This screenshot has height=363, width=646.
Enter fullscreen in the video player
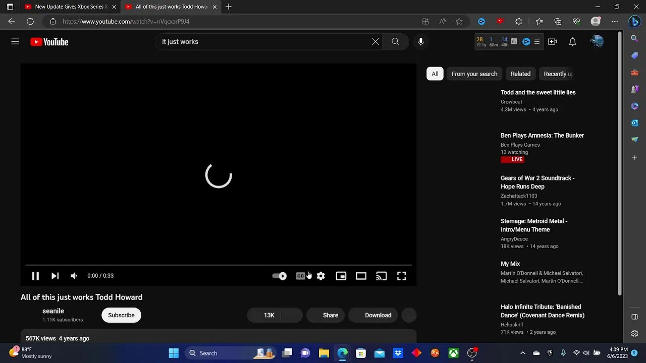(x=401, y=276)
